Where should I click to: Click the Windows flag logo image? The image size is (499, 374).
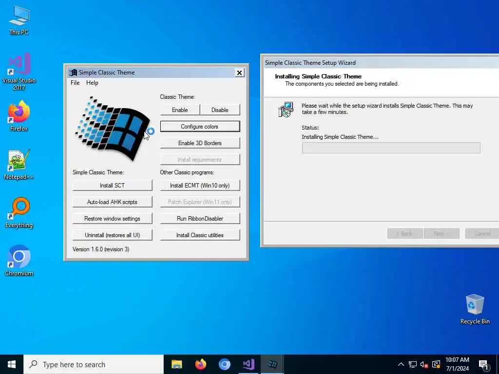click(x=113, y=128)
